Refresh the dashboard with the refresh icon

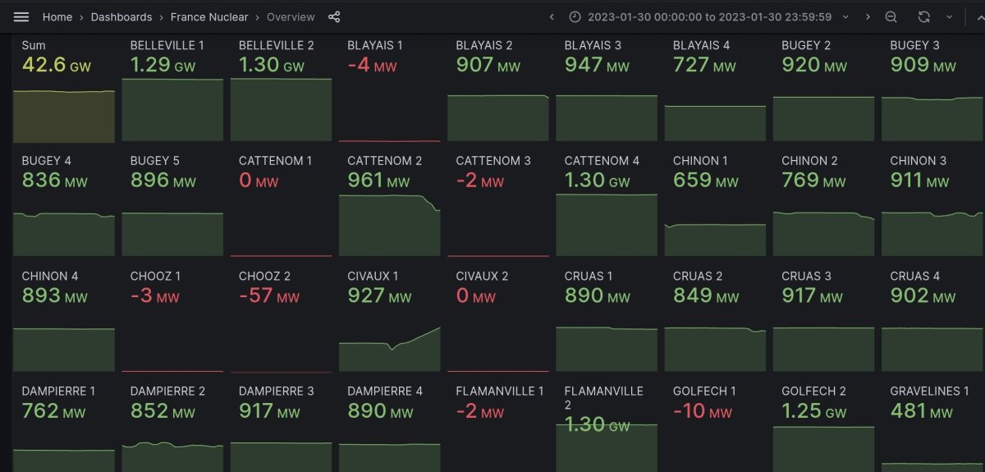pyautogui.click(x=924, y=16)
